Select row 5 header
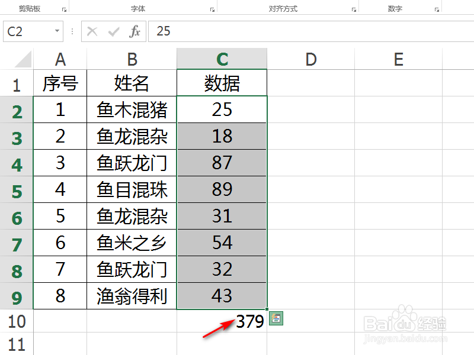 tap(17, 189)
